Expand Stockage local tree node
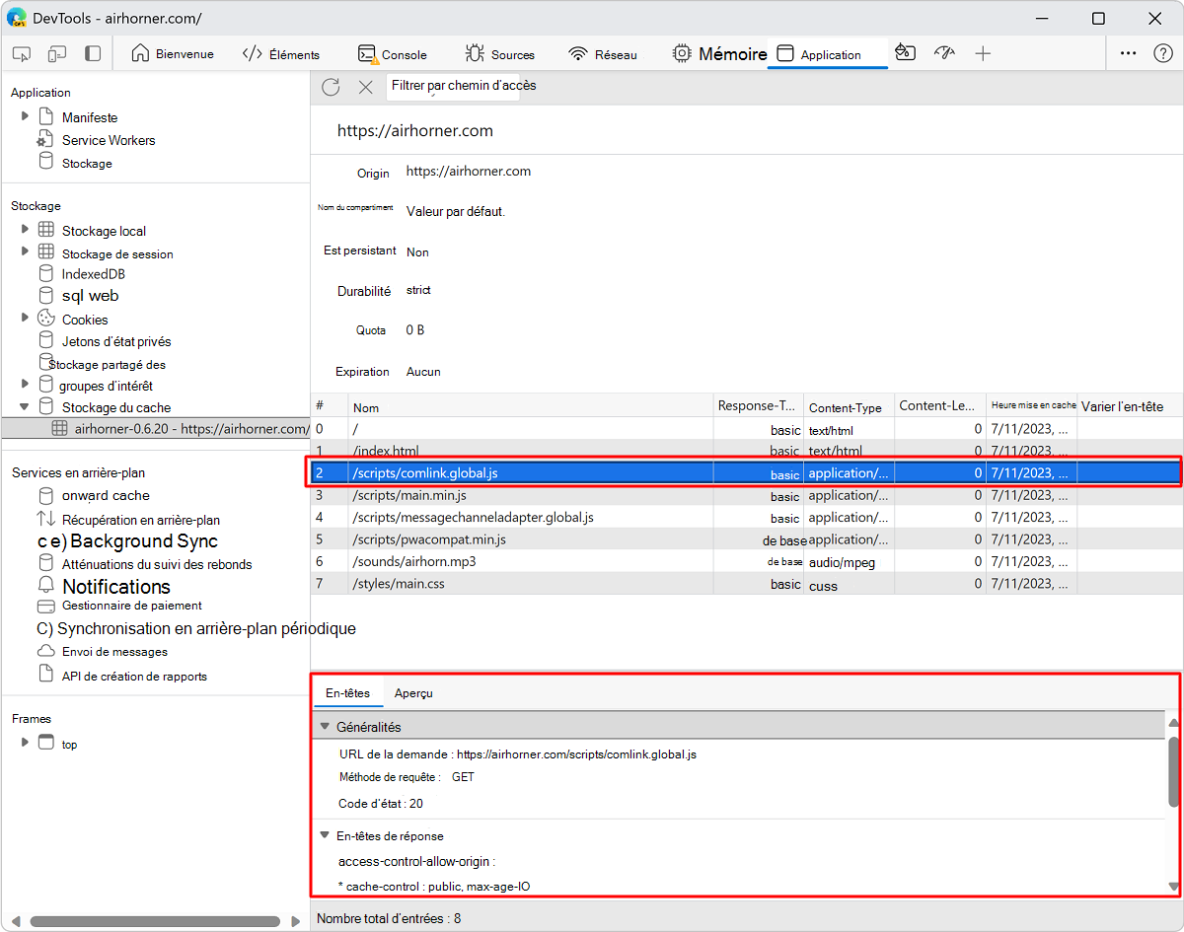 tap(26, 229)
